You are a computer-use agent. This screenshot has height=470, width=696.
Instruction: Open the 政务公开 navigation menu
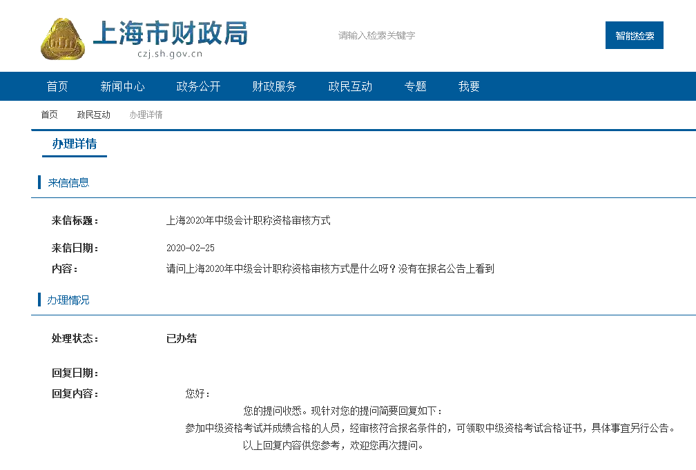click(198, 86)
